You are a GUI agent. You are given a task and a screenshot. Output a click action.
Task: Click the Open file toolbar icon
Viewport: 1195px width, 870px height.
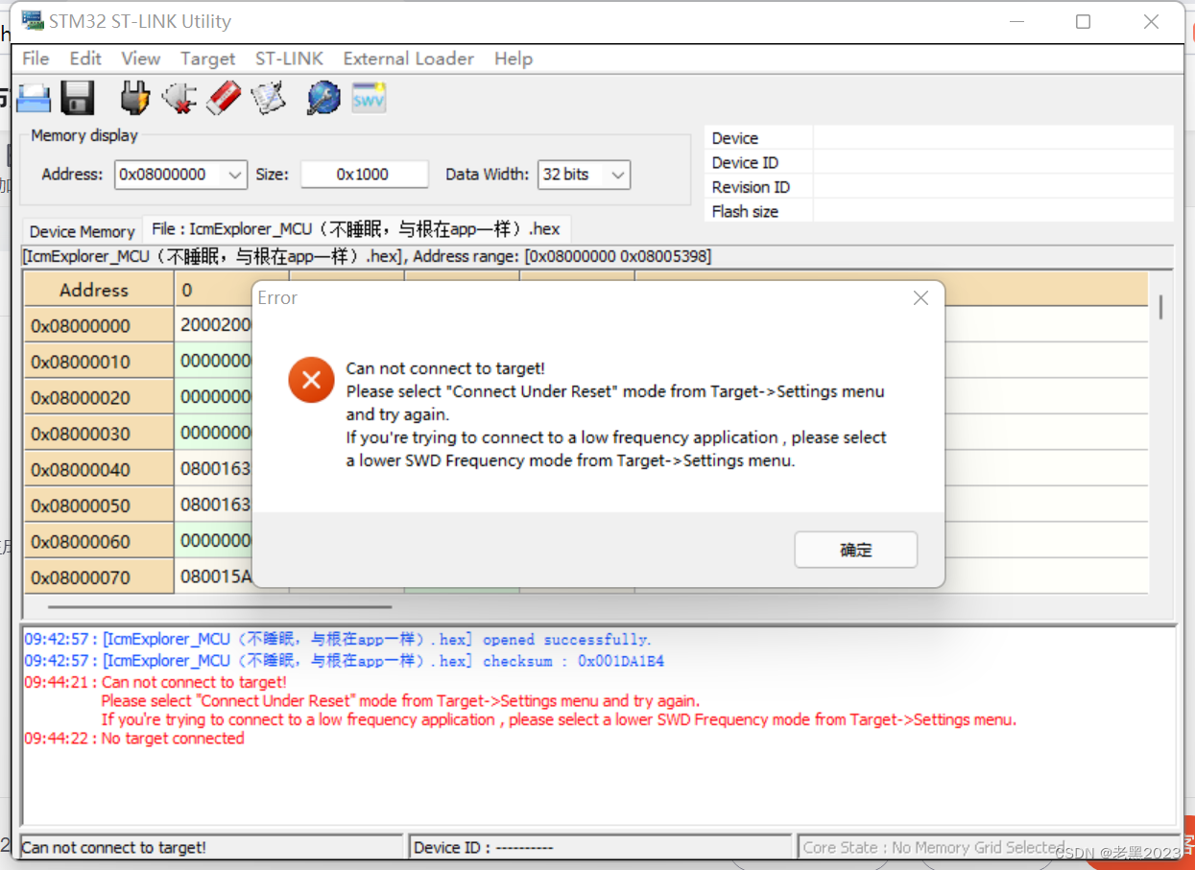(35, 98)
